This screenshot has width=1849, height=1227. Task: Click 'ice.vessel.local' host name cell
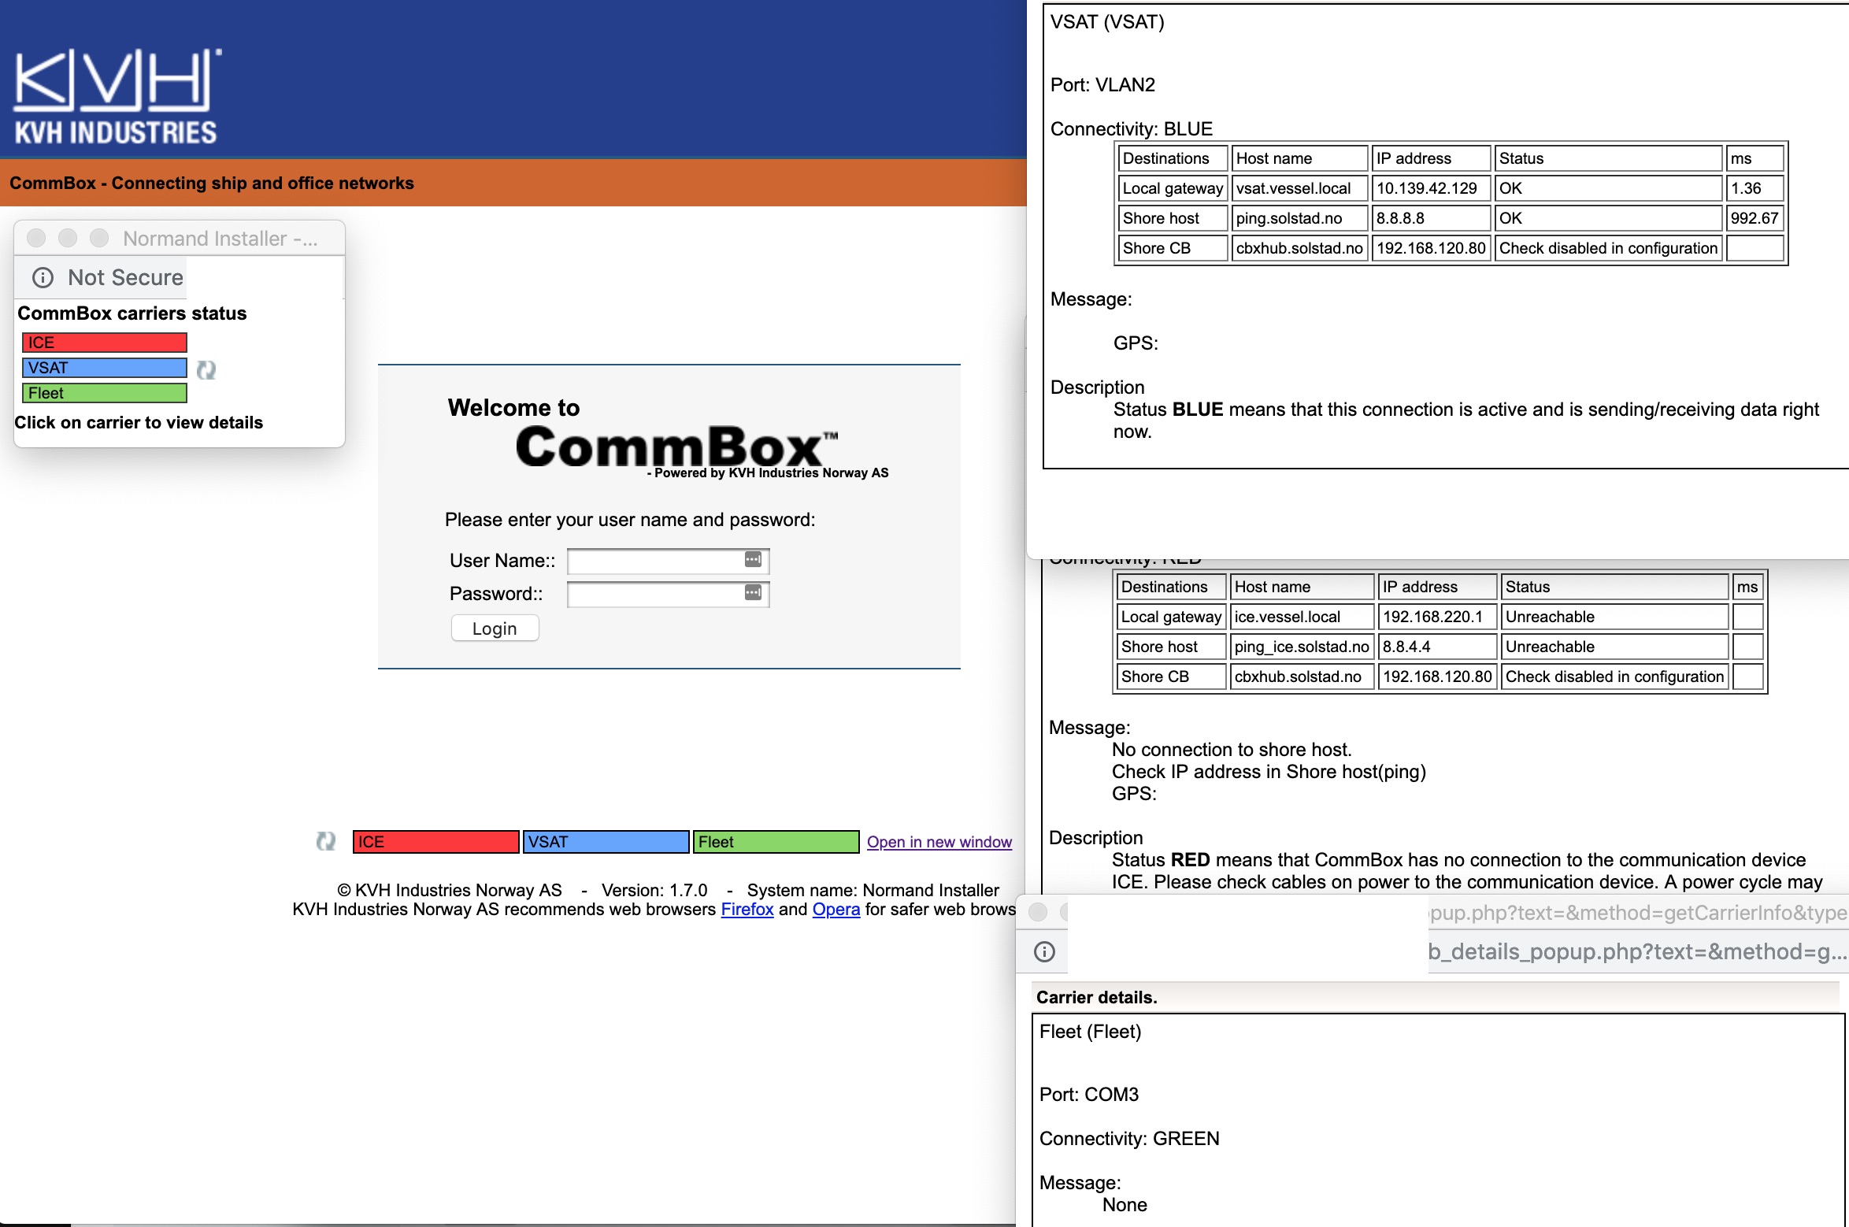(1302, 617)
